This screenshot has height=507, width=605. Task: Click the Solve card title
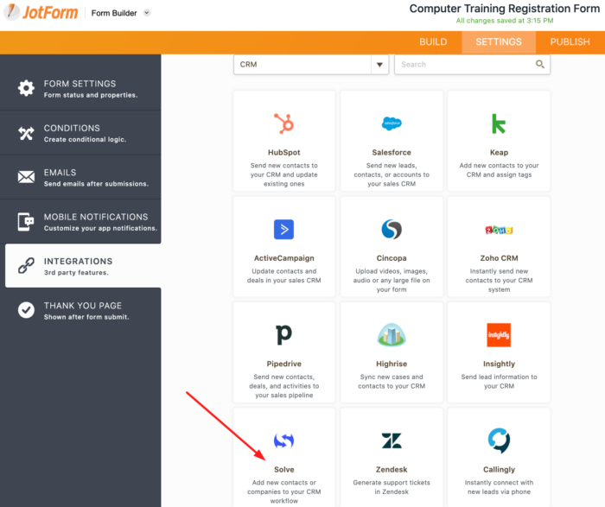284,469
